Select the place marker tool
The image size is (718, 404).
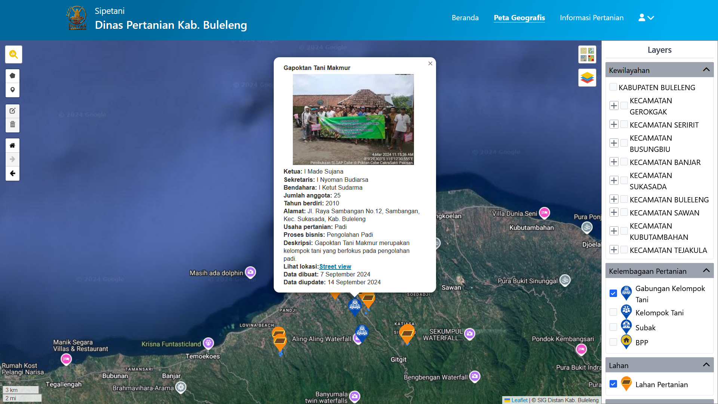click(12, 90)
